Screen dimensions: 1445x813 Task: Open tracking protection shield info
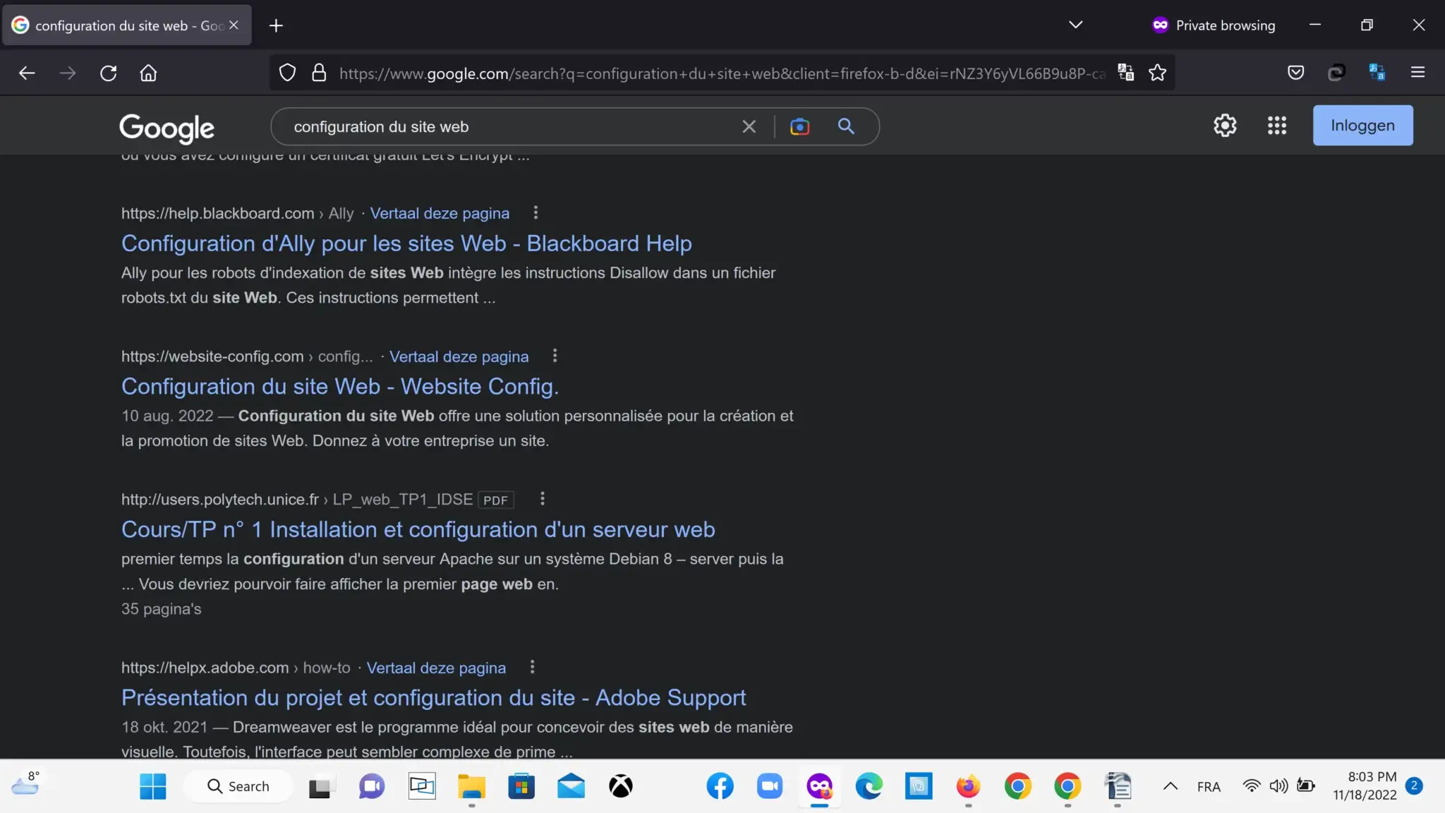point(287,73)
